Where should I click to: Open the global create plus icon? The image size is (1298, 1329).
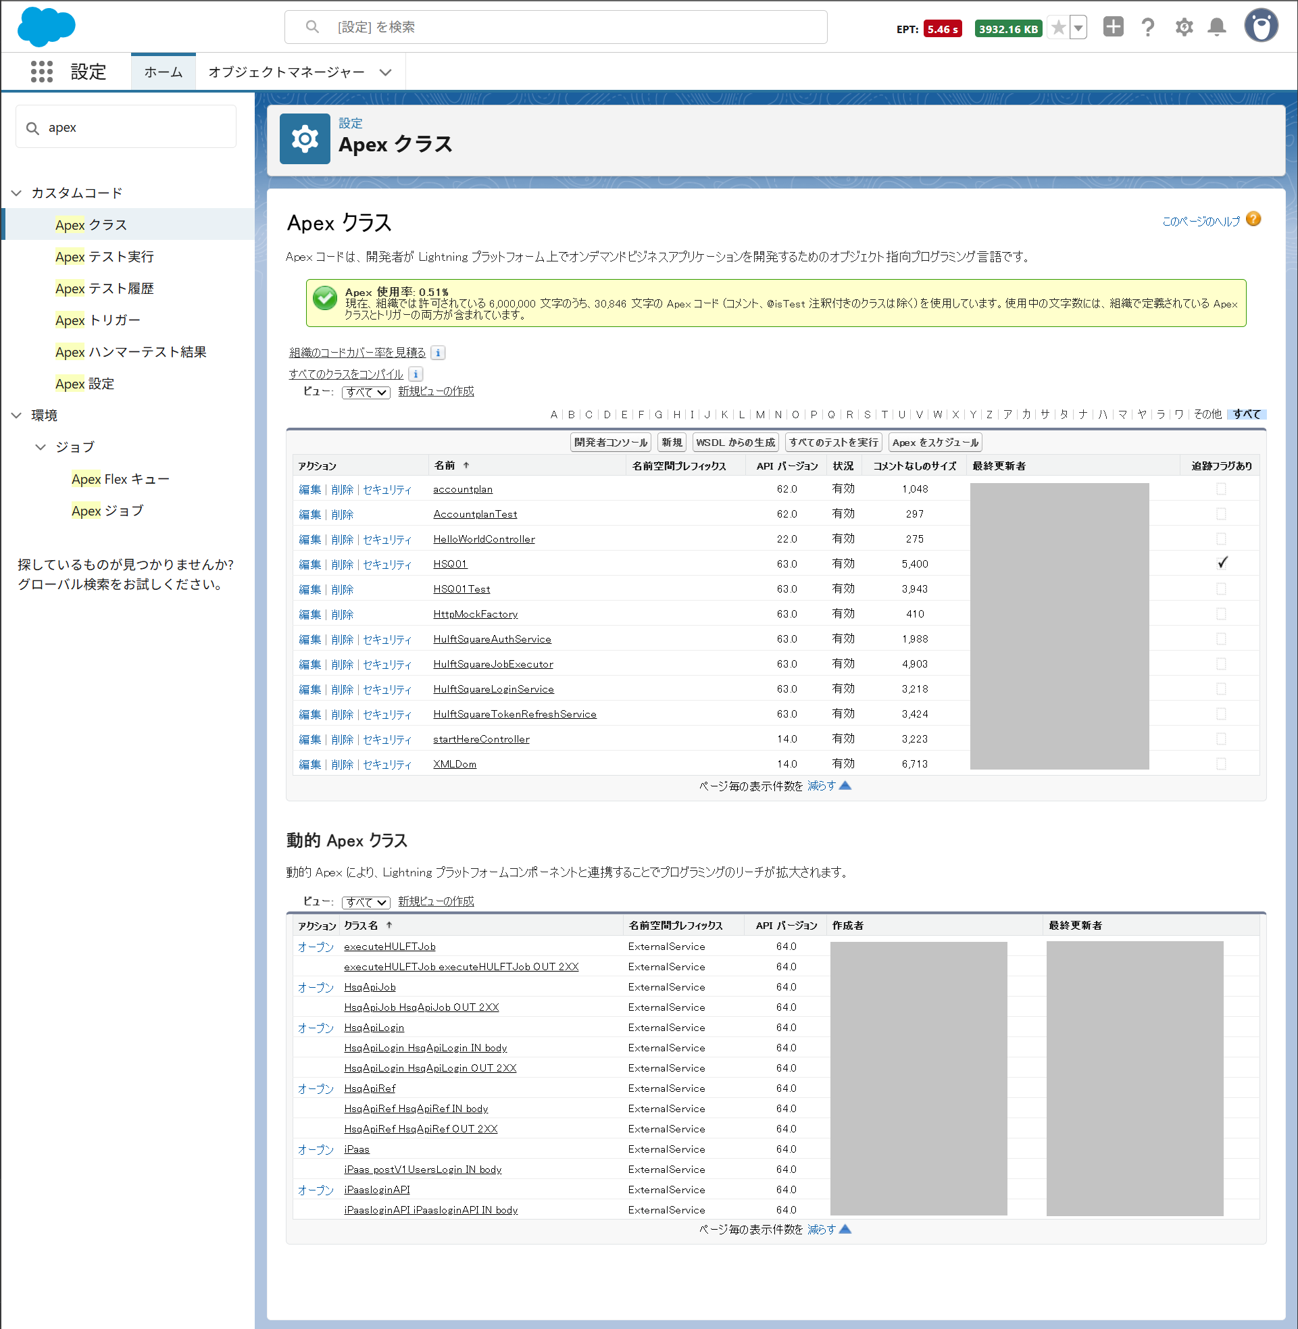click(x=1113, y=27)
